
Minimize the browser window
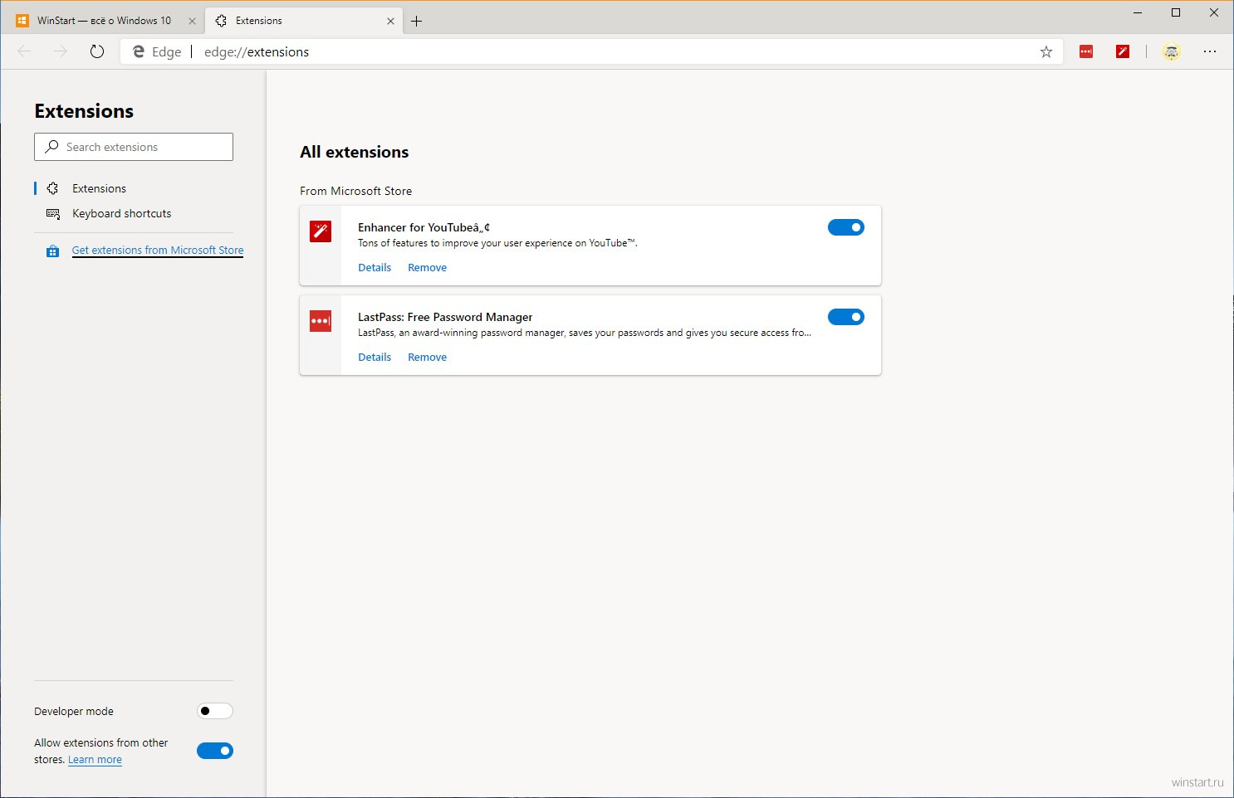(x=1138, y=12)
